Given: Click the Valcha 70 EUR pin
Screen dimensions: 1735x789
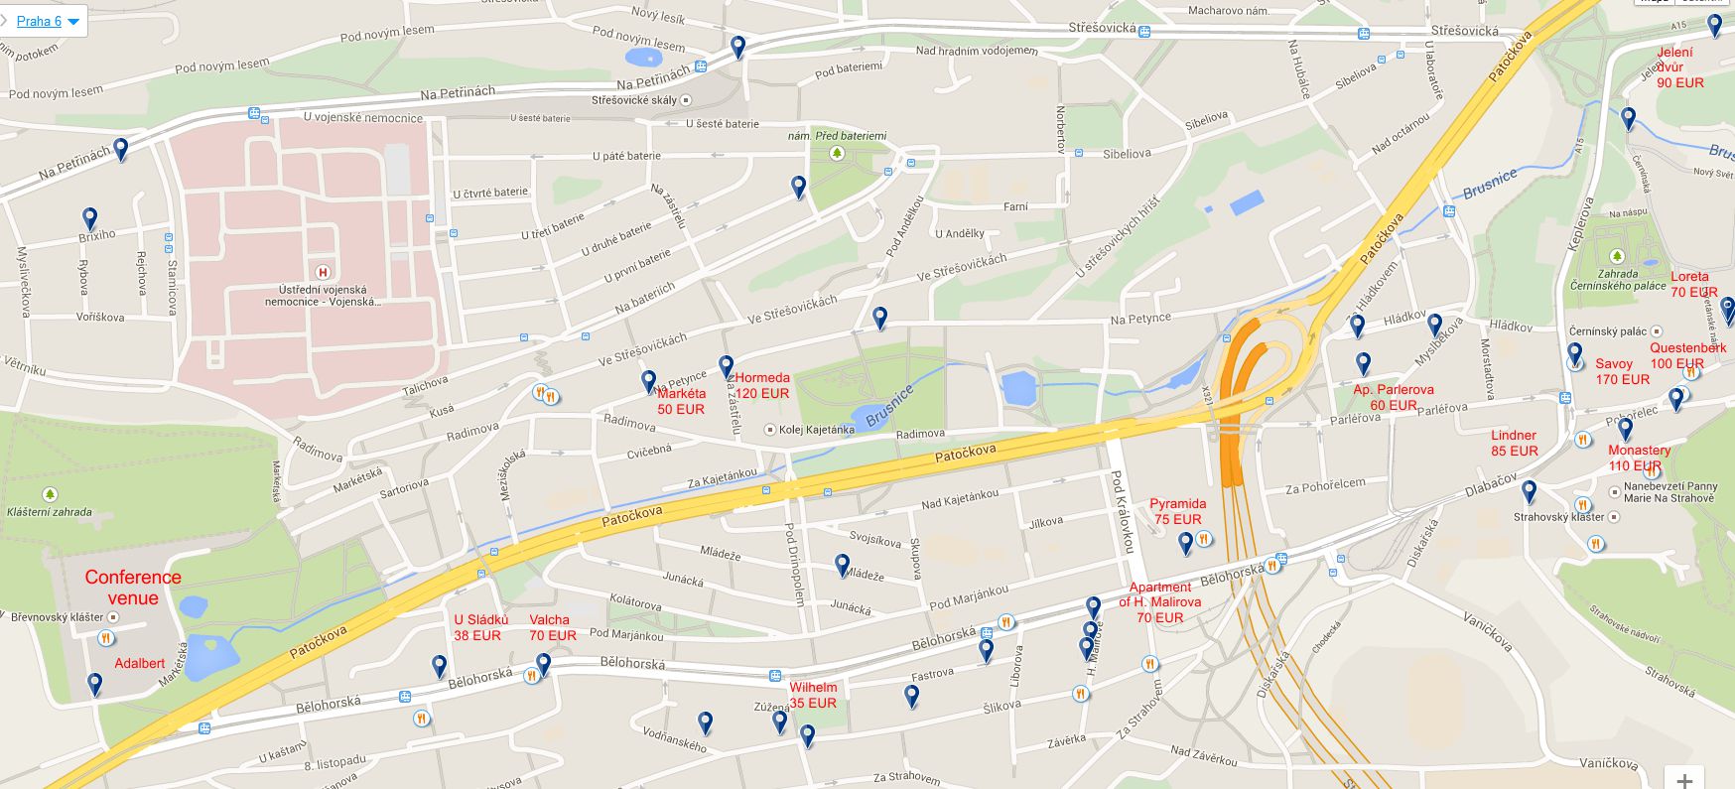Looking at the screenshot, I should (x=543, y=664).
